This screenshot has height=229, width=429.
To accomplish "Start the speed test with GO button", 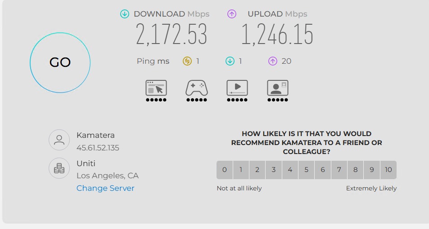I will pyautogui.click(x=60, y=62).
